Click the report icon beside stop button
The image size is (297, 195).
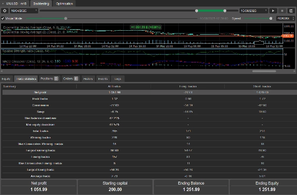pyautogui.click(x=291, y=11)
